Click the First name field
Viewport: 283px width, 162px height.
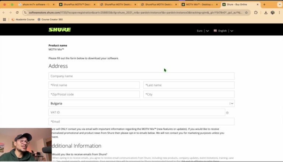pos(94,85)
